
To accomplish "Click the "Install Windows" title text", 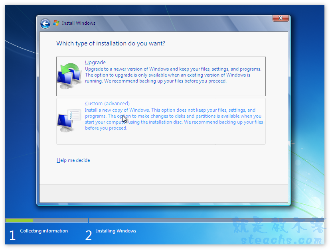I will click(x=79, y=23).
